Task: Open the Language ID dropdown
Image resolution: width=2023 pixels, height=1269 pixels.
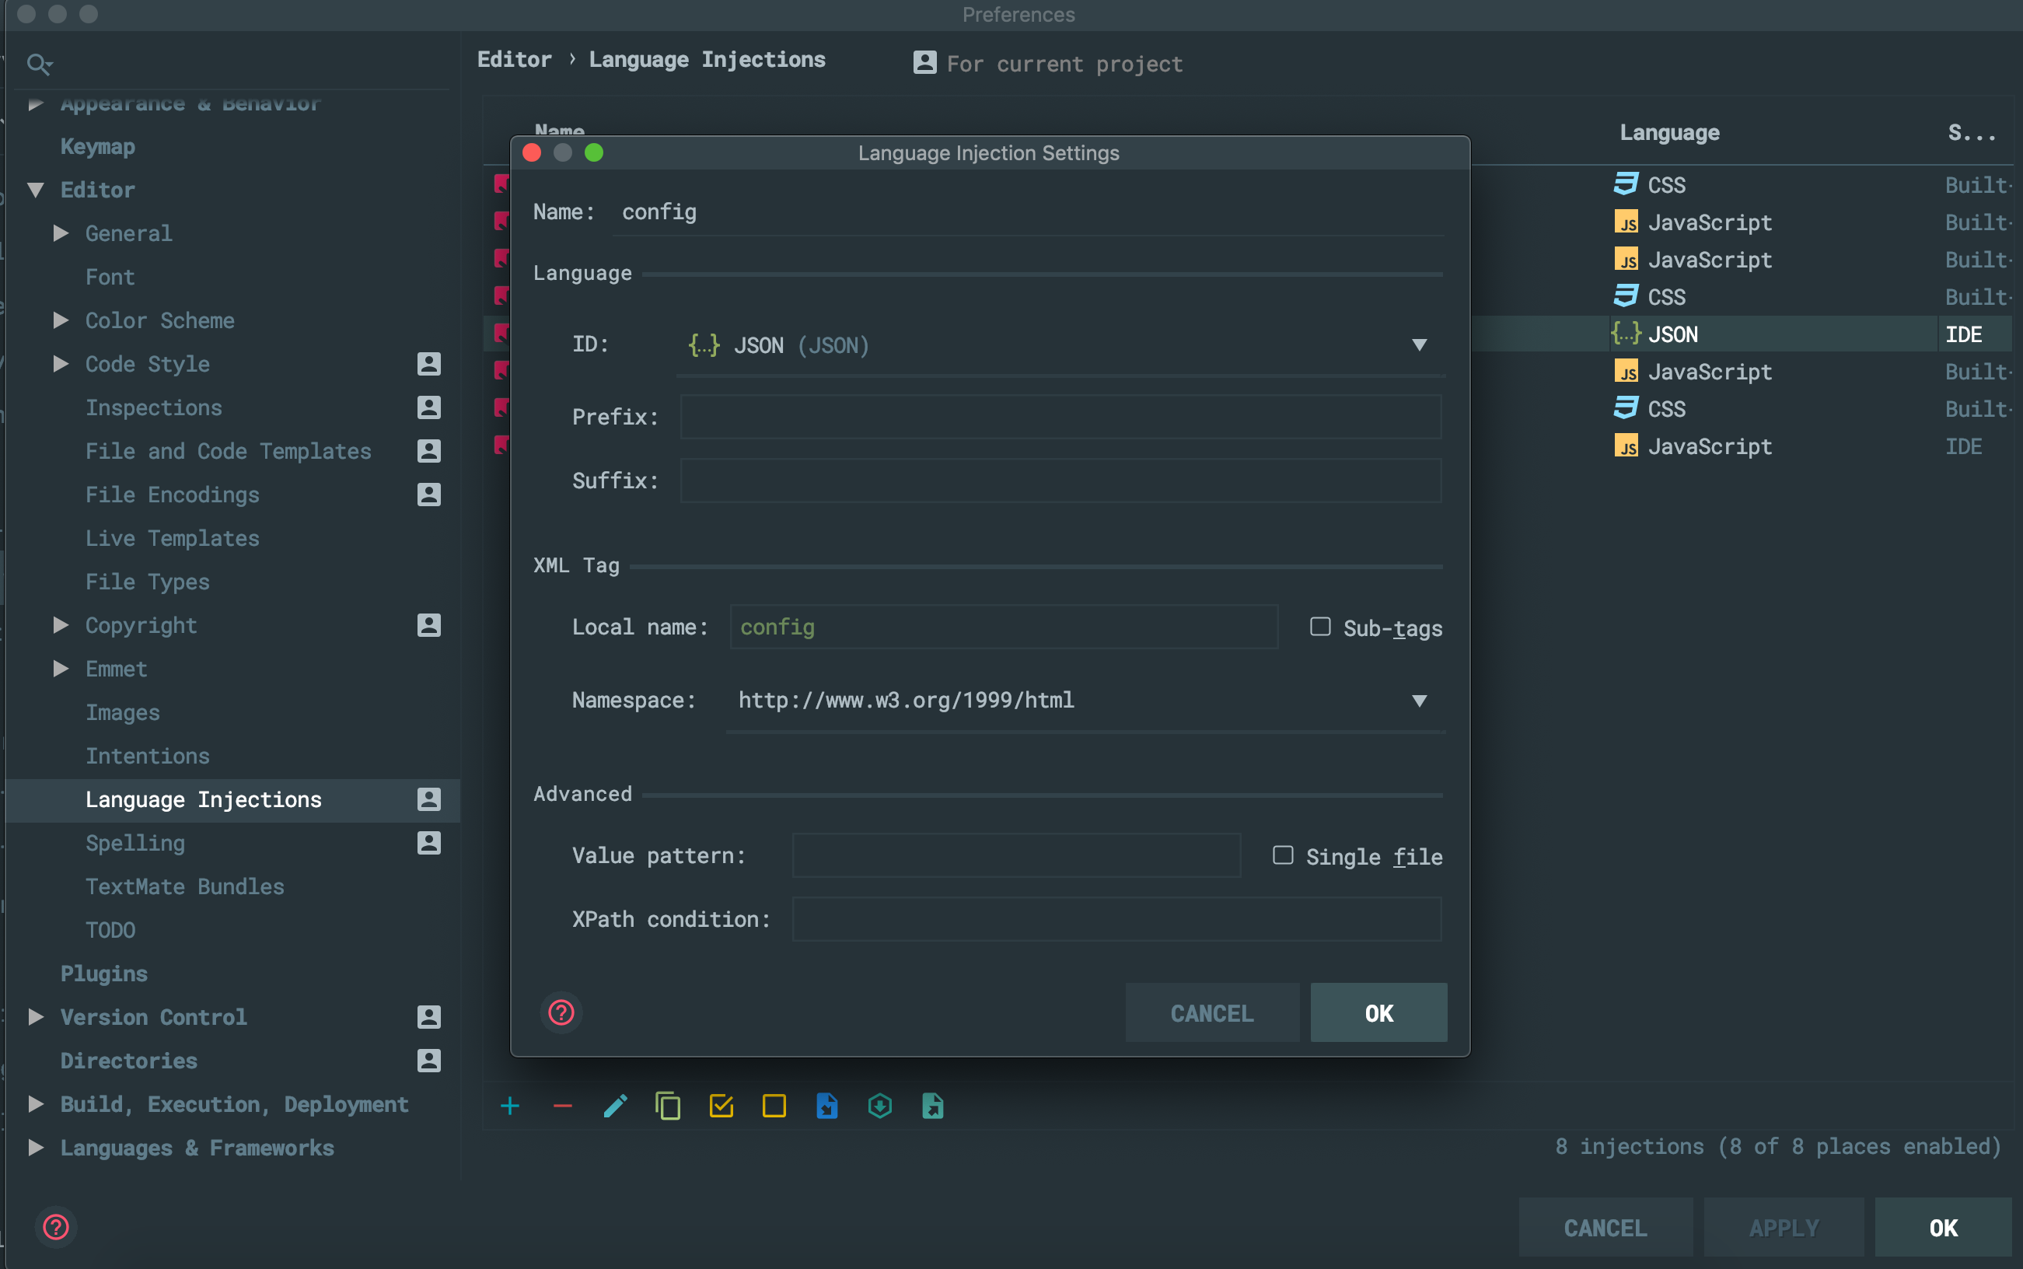Action: (x=1419, y=345)
